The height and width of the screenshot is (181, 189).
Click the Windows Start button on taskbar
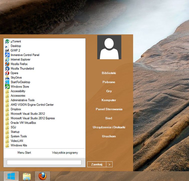click(x=11, y=176)
